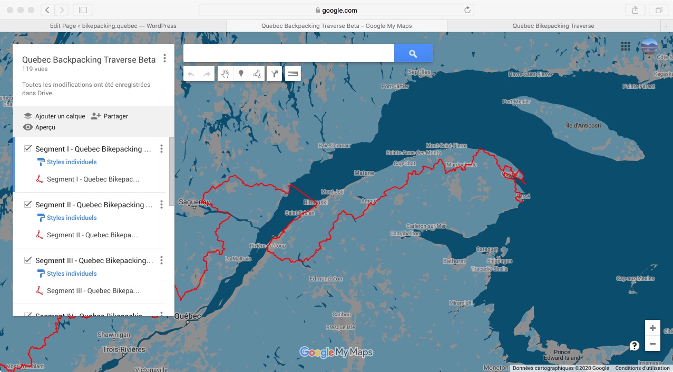Click the Safari address bar

point(336,10)
